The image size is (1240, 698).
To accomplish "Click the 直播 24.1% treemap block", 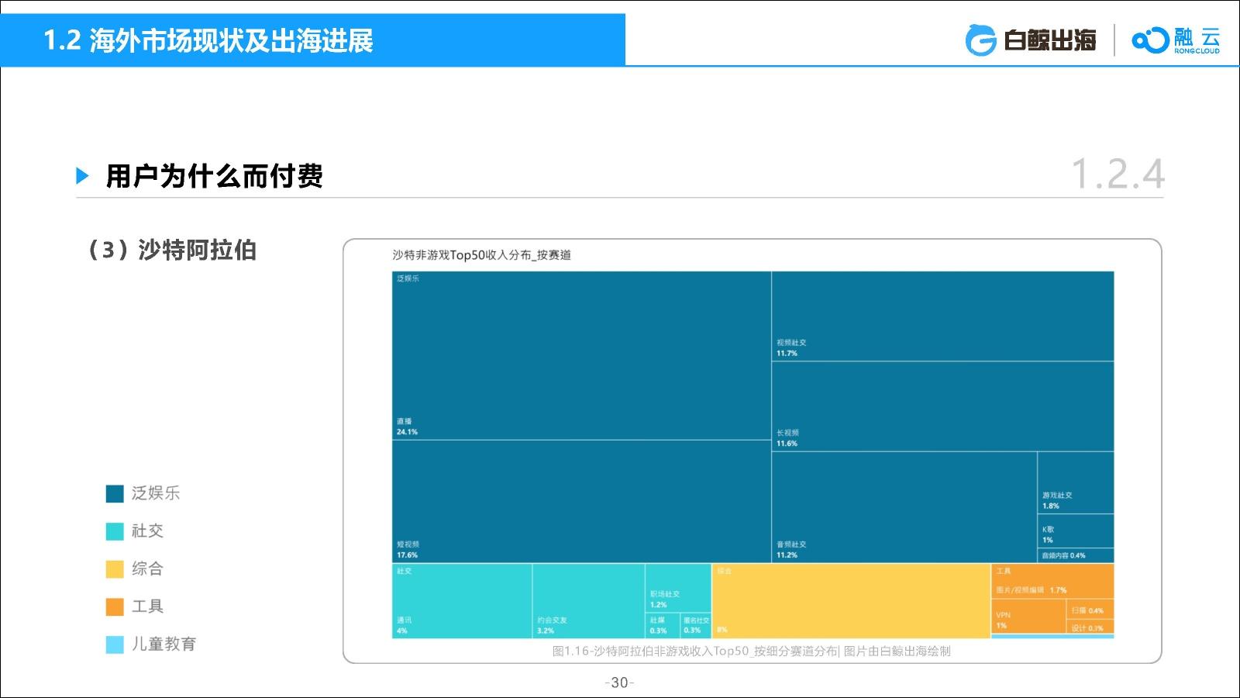I will click(581, 355).
